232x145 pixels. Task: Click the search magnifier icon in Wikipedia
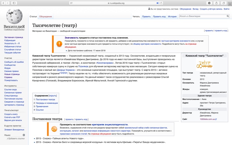coord(228,16)
